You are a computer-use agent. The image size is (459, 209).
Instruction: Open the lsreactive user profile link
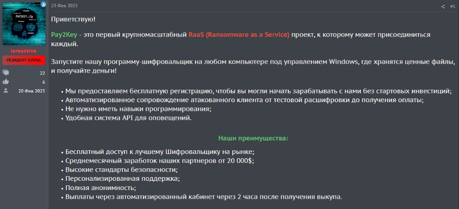(24, 51)
